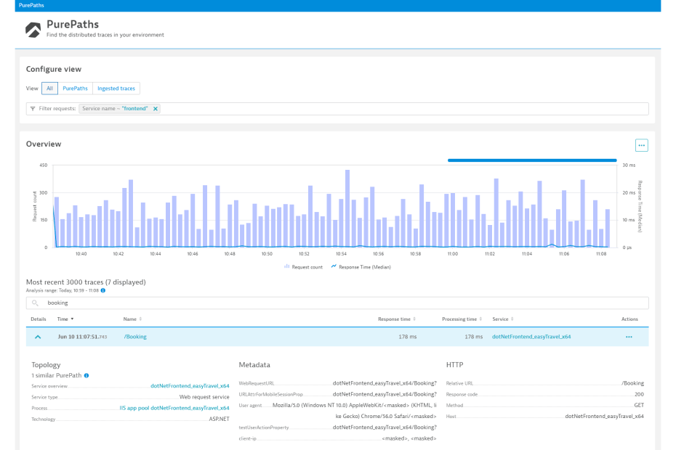Toggle Request count legend in chart
This screenshot has height=450, width=676.
pos(303,267)
